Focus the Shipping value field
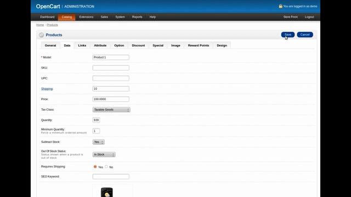Image resolution: width=351 pixels, height=197 pixels. [111, 89]
